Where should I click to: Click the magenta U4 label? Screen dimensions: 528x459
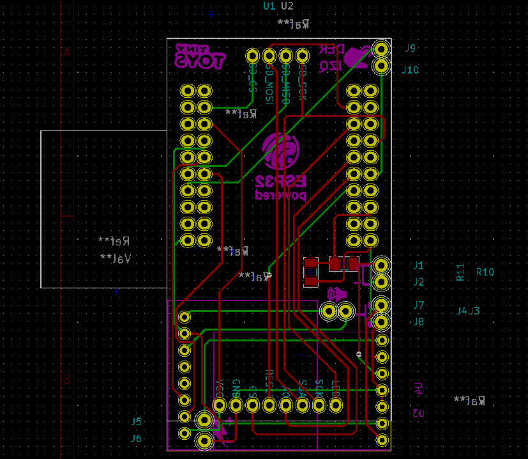[x=418, y=389]
